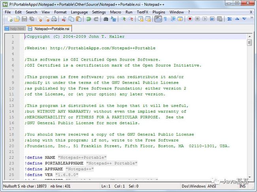Click 'Ln : 1' in the status bar

pyautogui.click(x=106, y=186)
